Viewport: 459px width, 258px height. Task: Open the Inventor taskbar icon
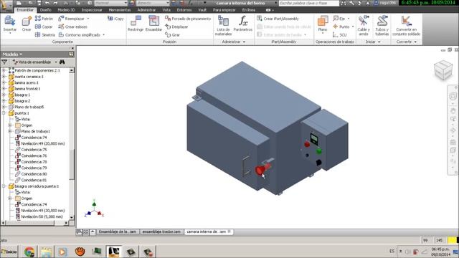pyautogui.click(x=114, y=252)
